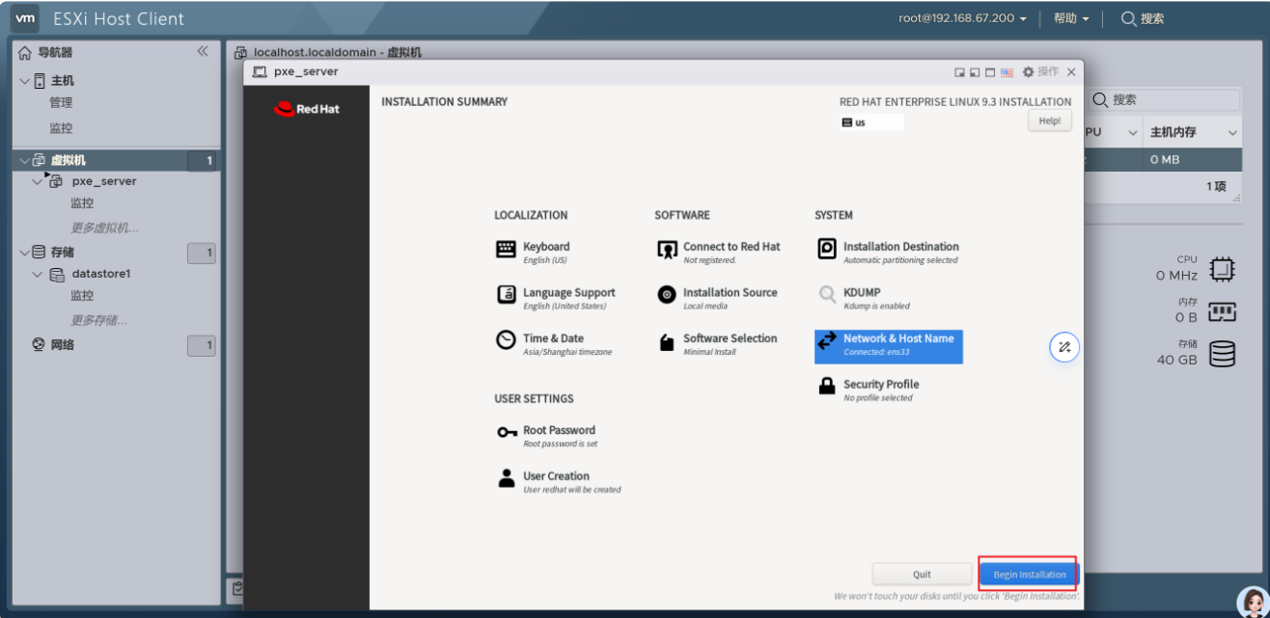Collapse the datastore1 tree node

(x=38, y=274)
